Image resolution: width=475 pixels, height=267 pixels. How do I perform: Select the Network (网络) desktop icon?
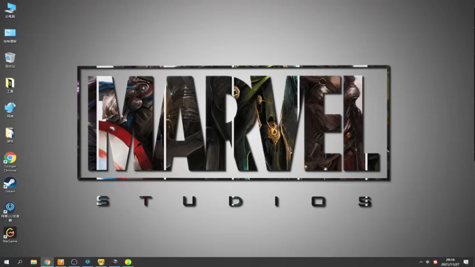click(x=10, y=110)
